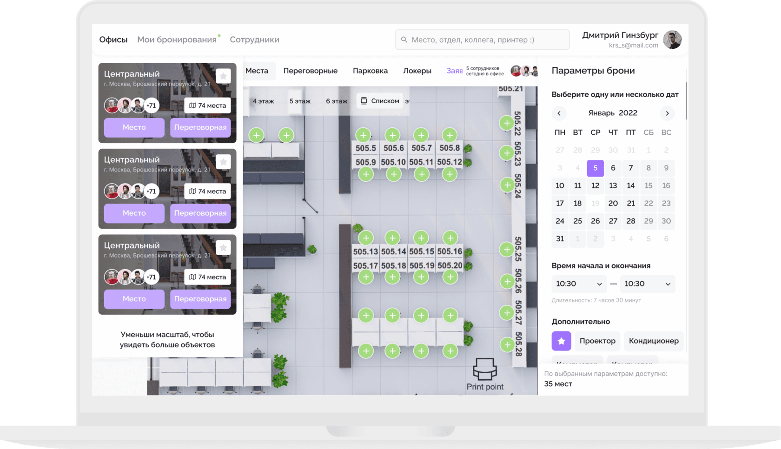The image size is (781, 449).
Task: Click the plus marker below desk 505.12
Action: coord(450,174)
